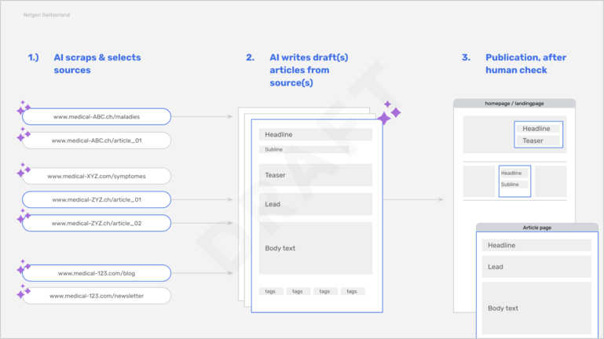Viewport: 604px width, 339px height.
Task: Select the Teaser block in draft article
Action: point(316,175)
